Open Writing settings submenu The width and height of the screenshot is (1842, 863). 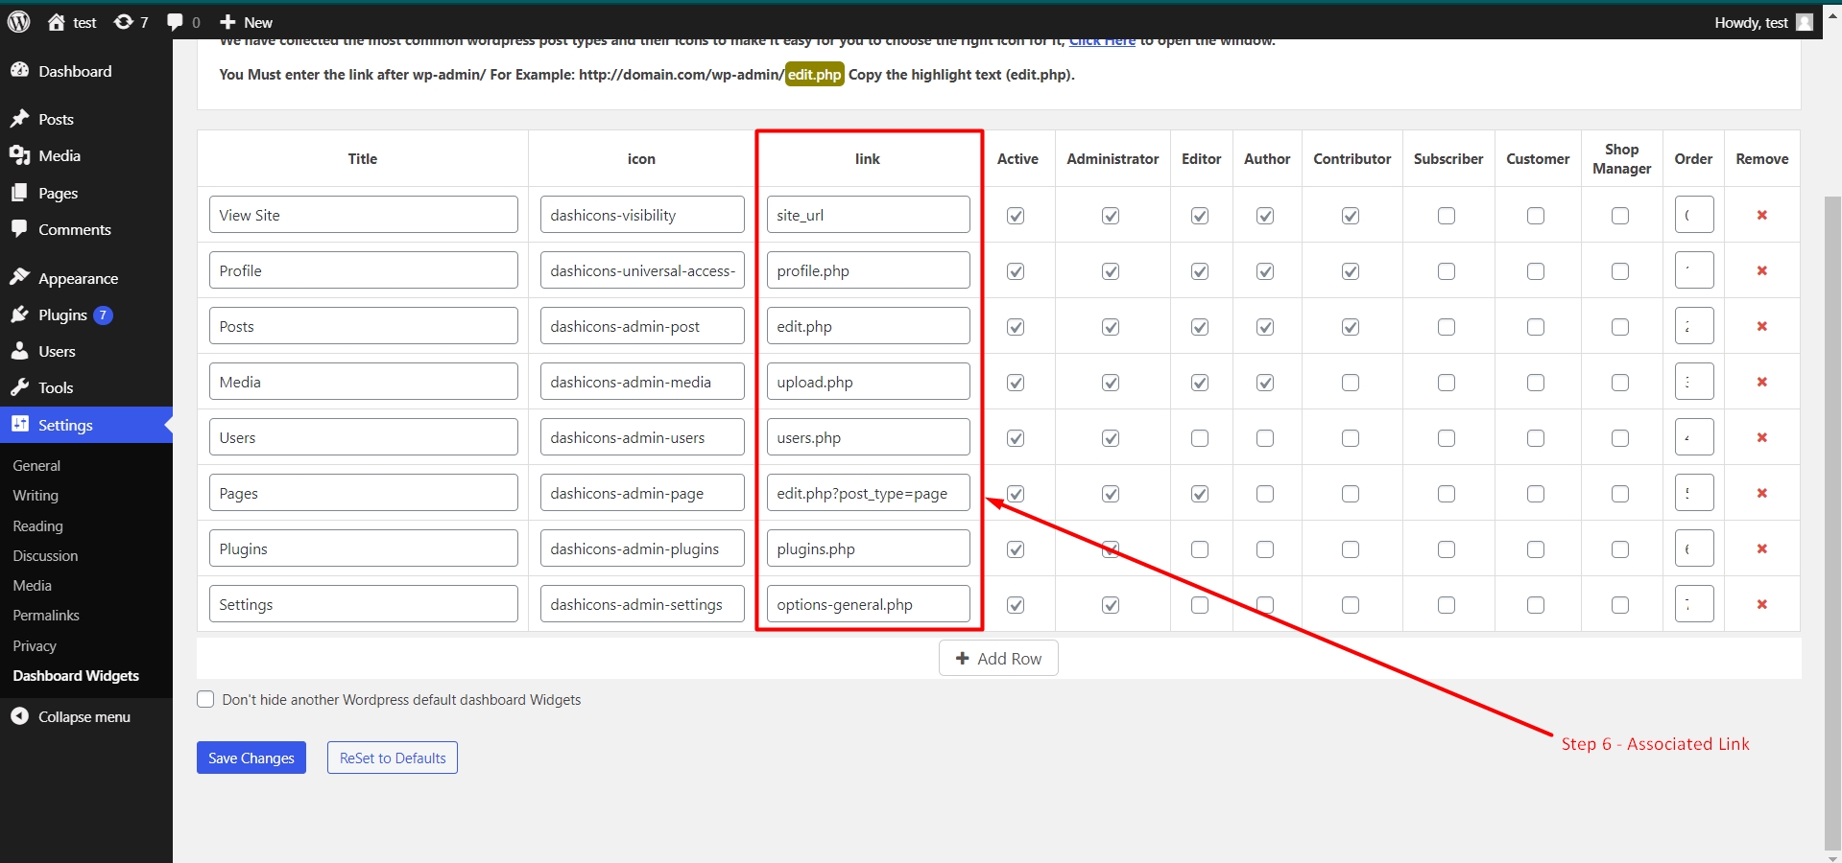[36, 495]
